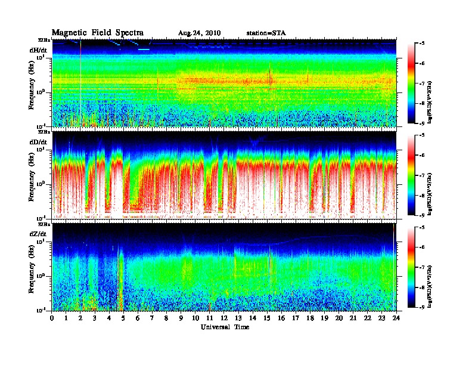
Task: Select the dZ/dt spectrogram plot area
Action: tap(224, 267)
